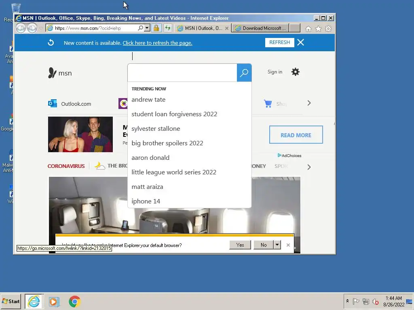The image size is (414, 310).
Task: Click the circular refresh arrow in blue banner
Action: point(51,42)
